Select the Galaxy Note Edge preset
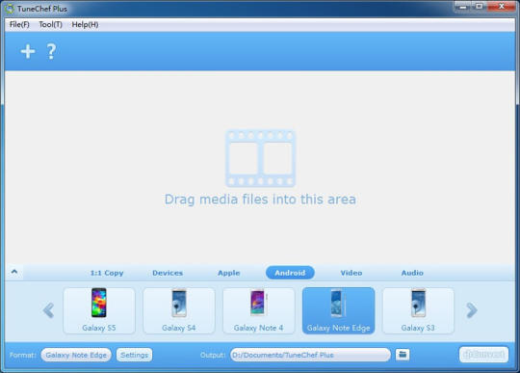 point(338,310)
